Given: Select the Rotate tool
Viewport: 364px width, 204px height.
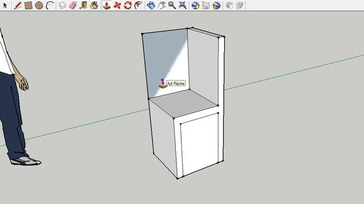Looking at the screenshot, I should tap(127, 5).
